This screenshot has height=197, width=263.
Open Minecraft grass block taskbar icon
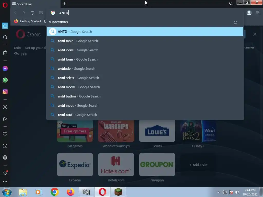click(118, 192)
